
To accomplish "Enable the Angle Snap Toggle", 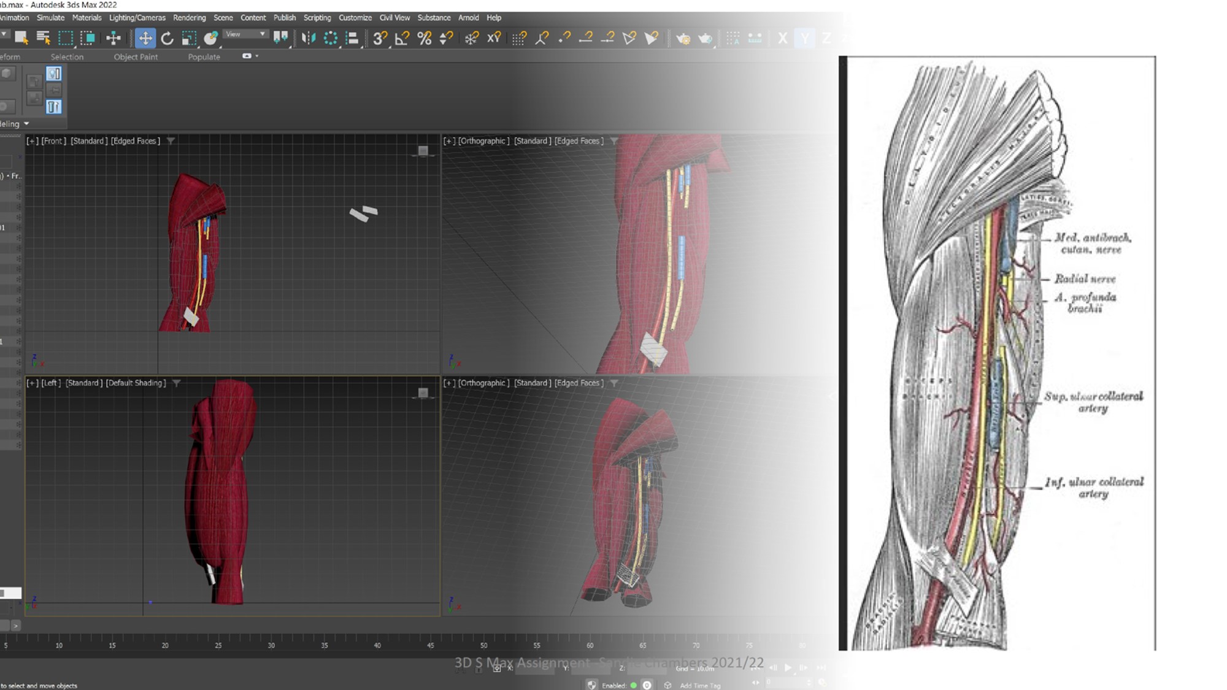I will pyautogui.click(x=401, y=38).
